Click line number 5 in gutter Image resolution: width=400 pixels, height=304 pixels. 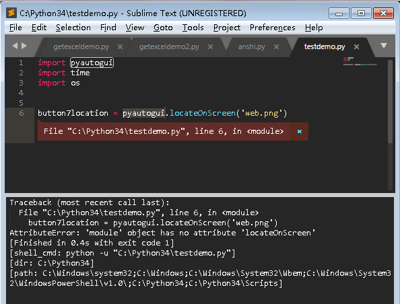click(x=21, y=103)
